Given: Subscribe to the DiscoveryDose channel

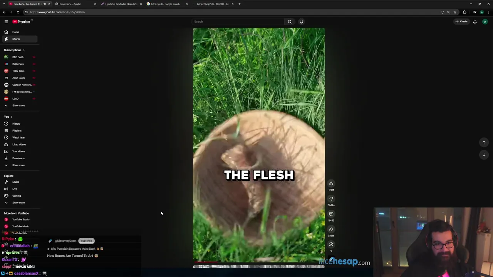Looking at the screenshot, I should click(86, 241).
